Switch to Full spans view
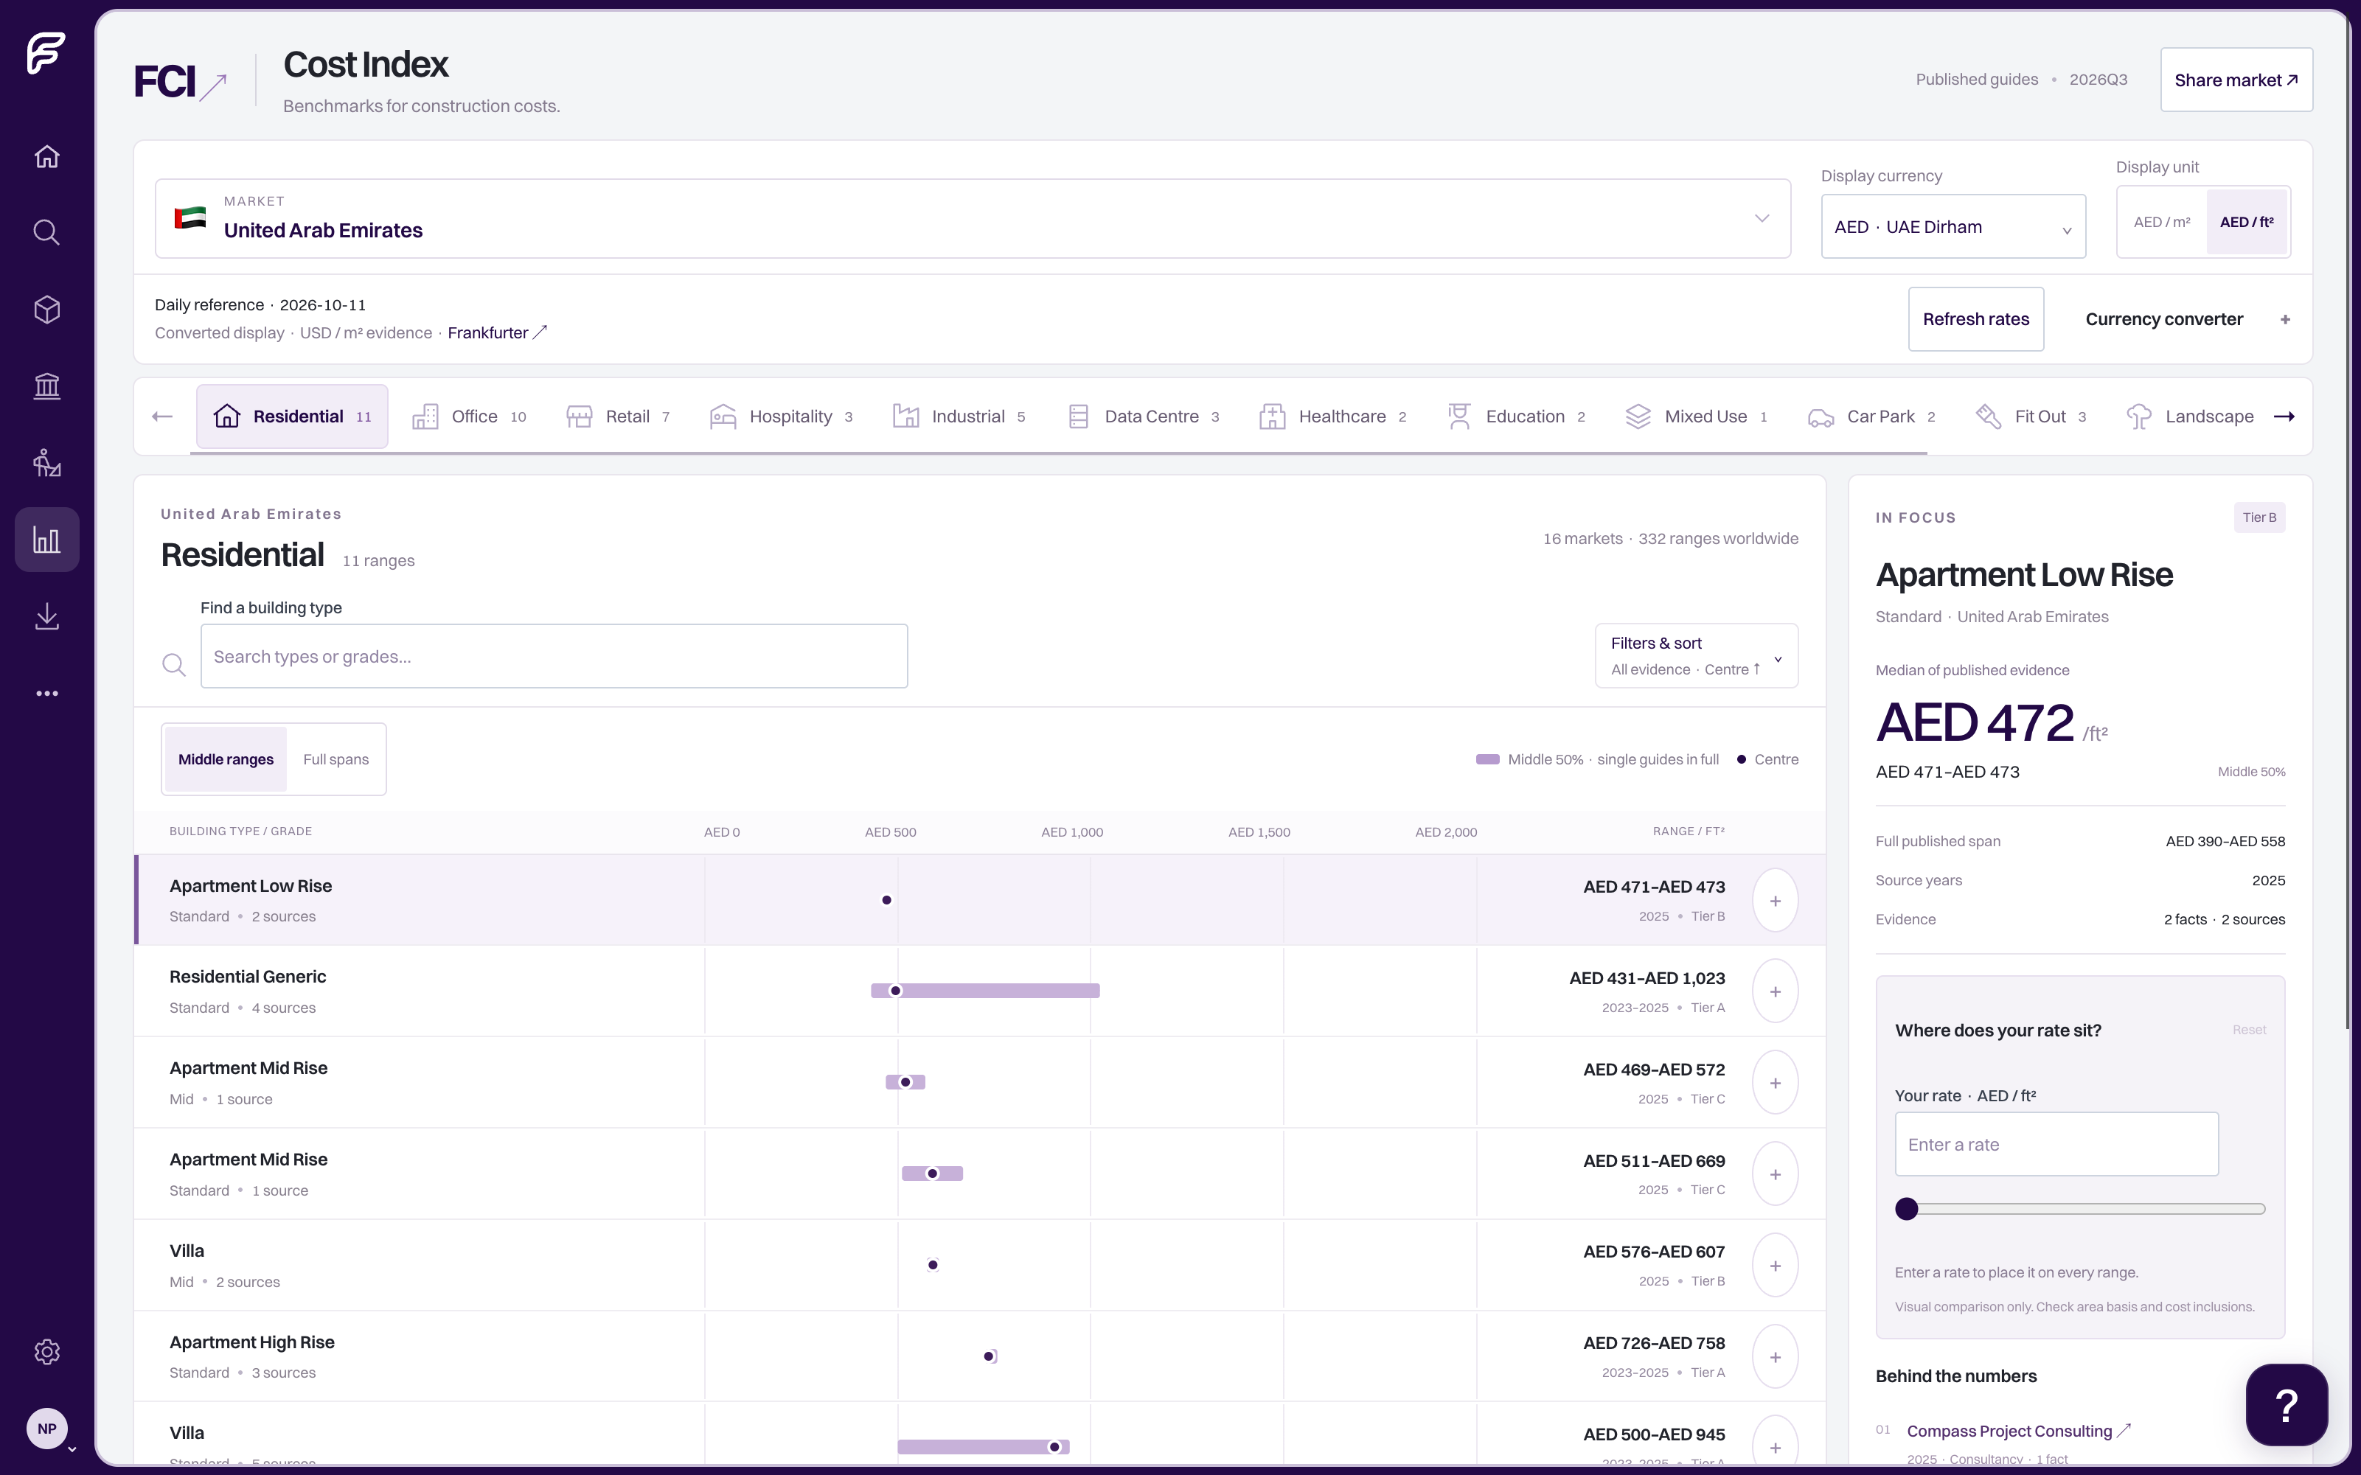The image size is (2361, 1475). tap(335, 759)
